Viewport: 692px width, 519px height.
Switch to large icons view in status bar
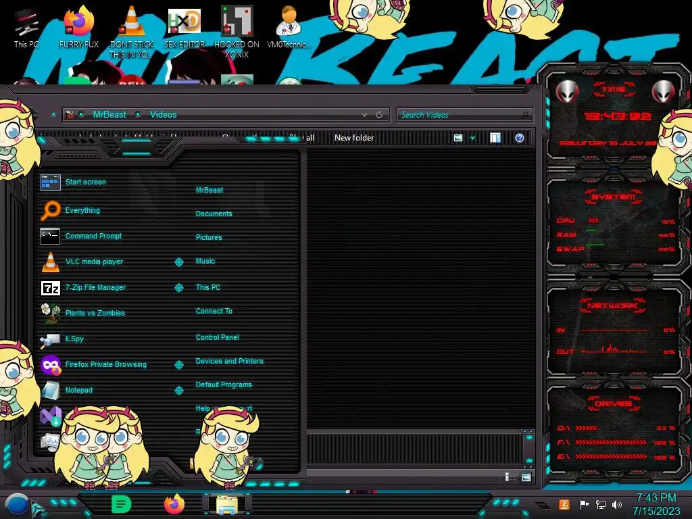pyautogui.click(x=526, y=477)
